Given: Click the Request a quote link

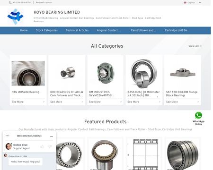Looking at the screenshot, I should click(44, 3).
